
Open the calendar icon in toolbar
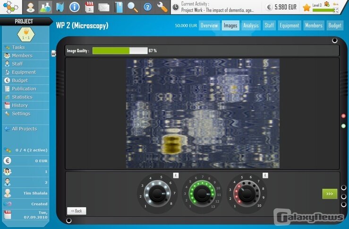[x=89, y=7]
